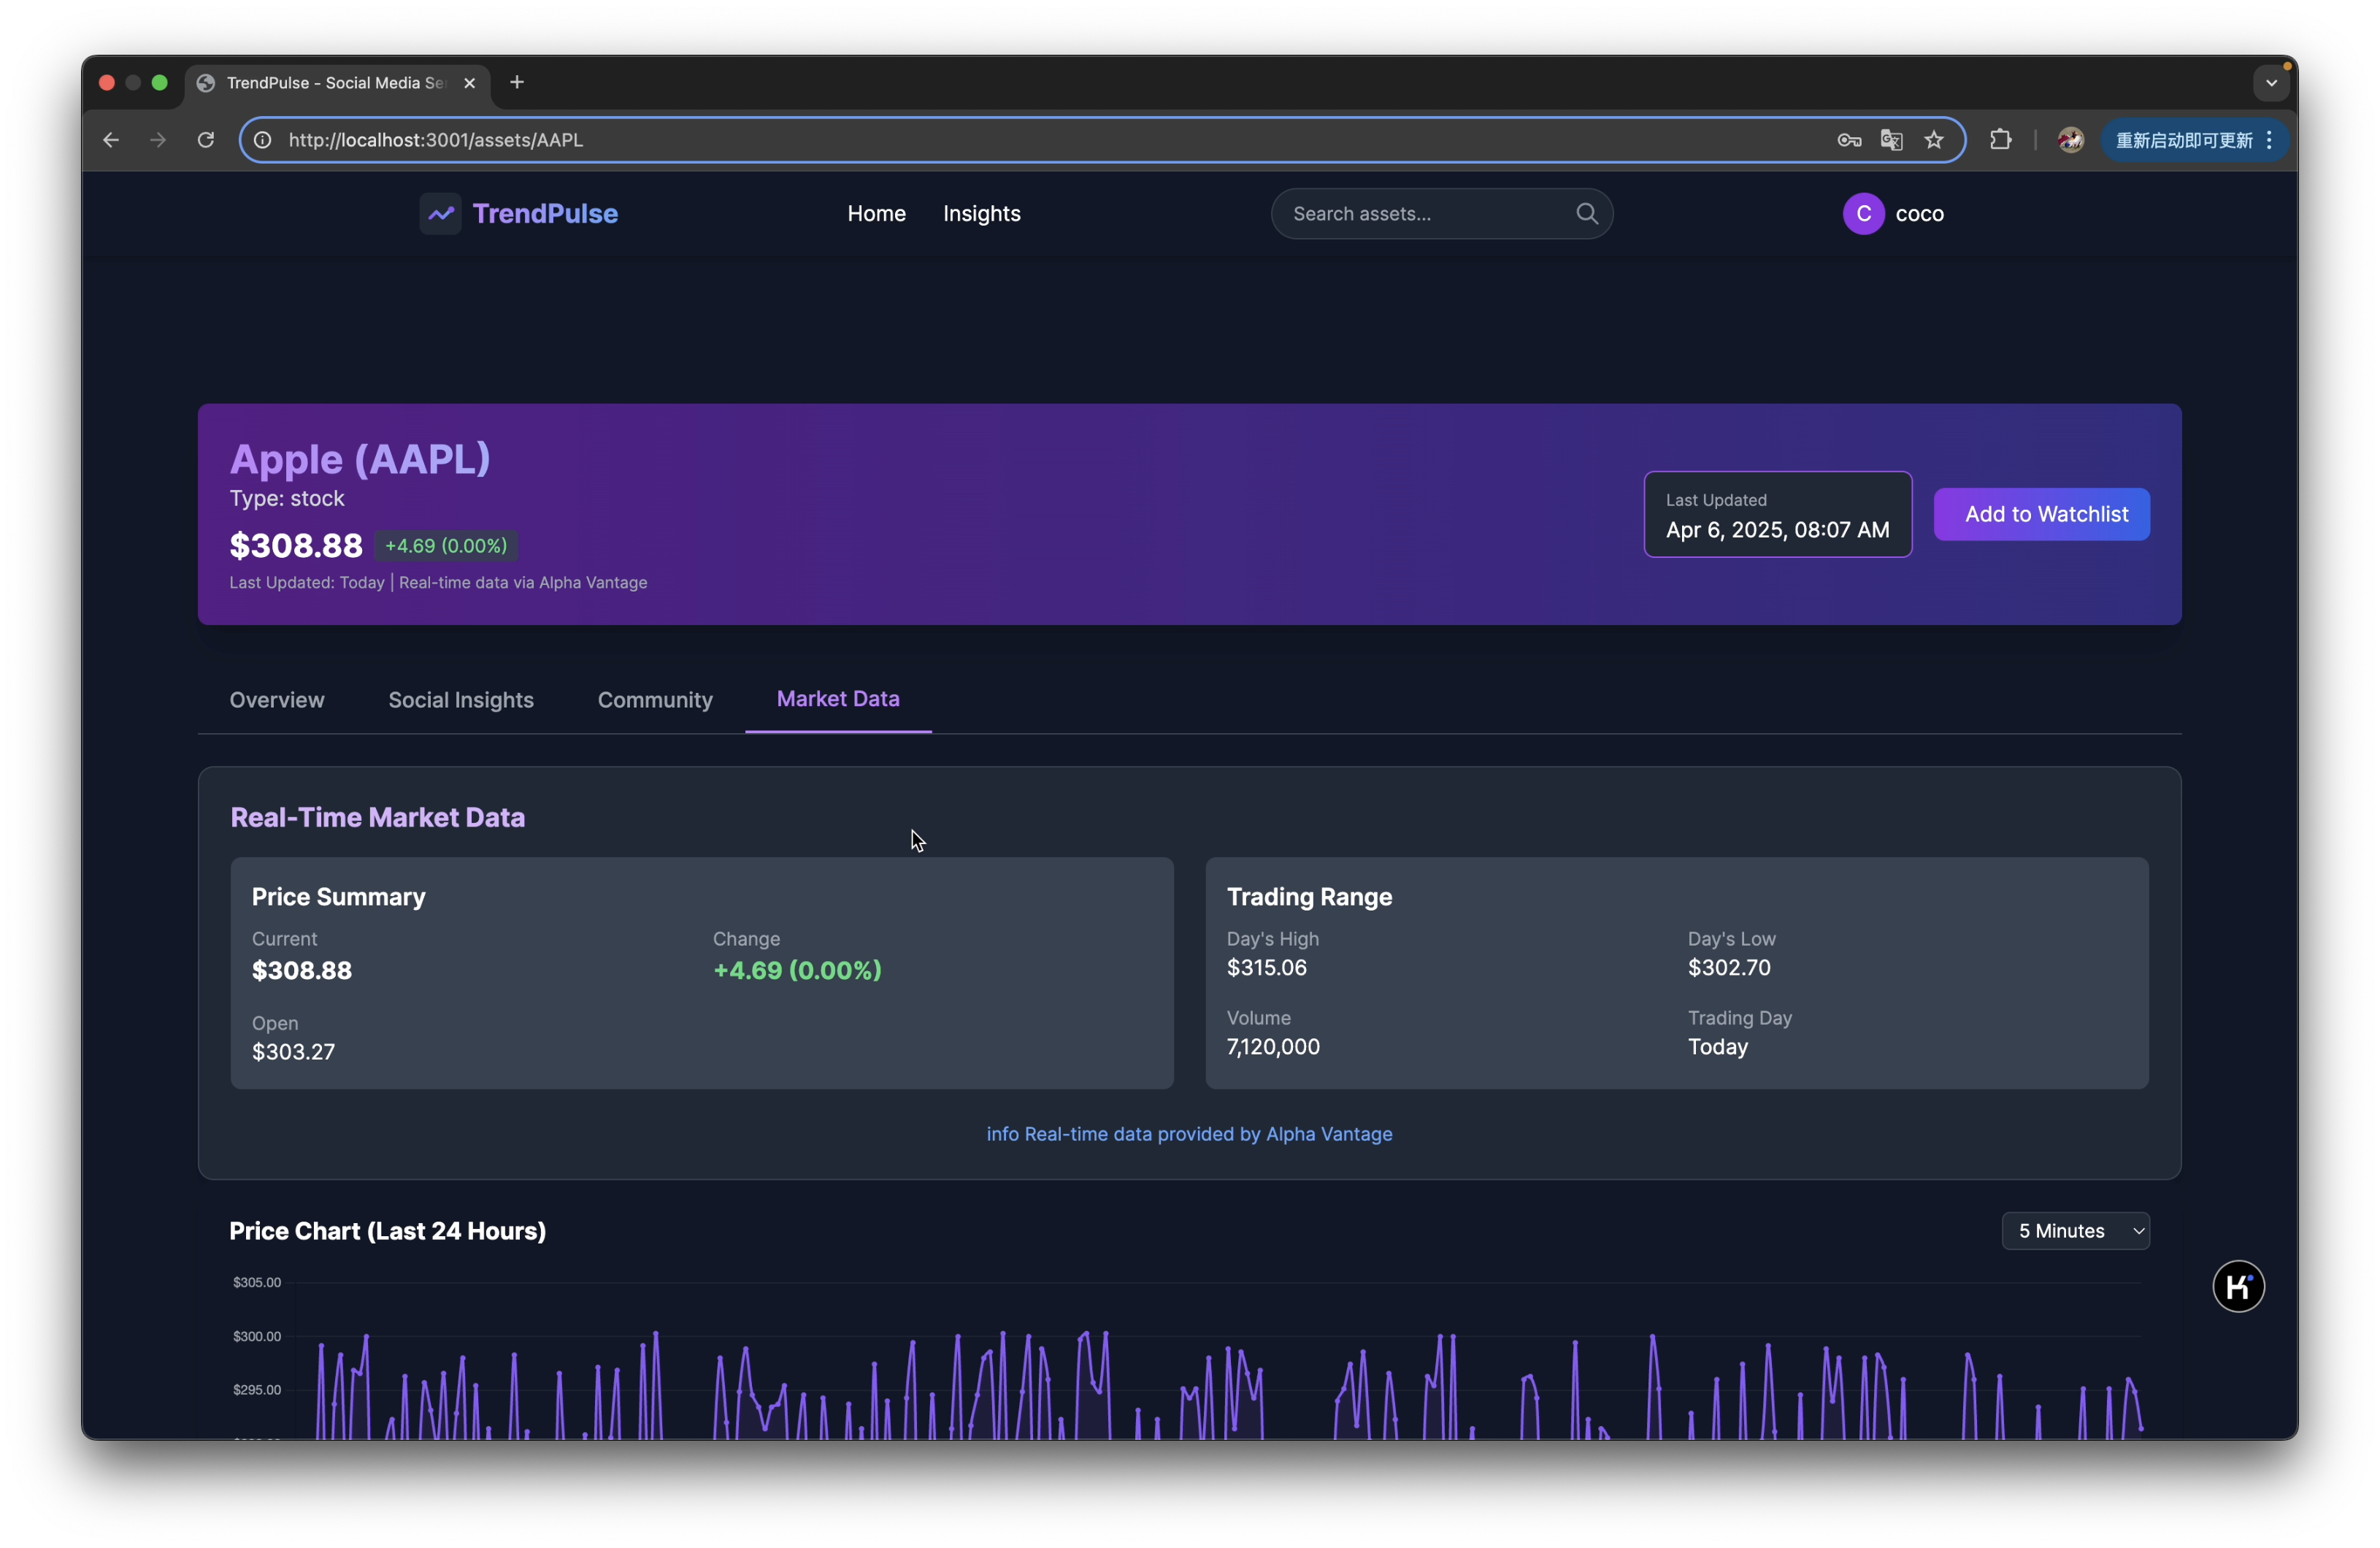Open Insights navigation link
The width and height of the screenshot is (2380, 1548).
tap(981, 214)
